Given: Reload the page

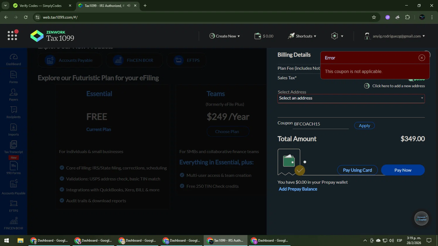Looking at the screenshot, I should click(26, 17).
